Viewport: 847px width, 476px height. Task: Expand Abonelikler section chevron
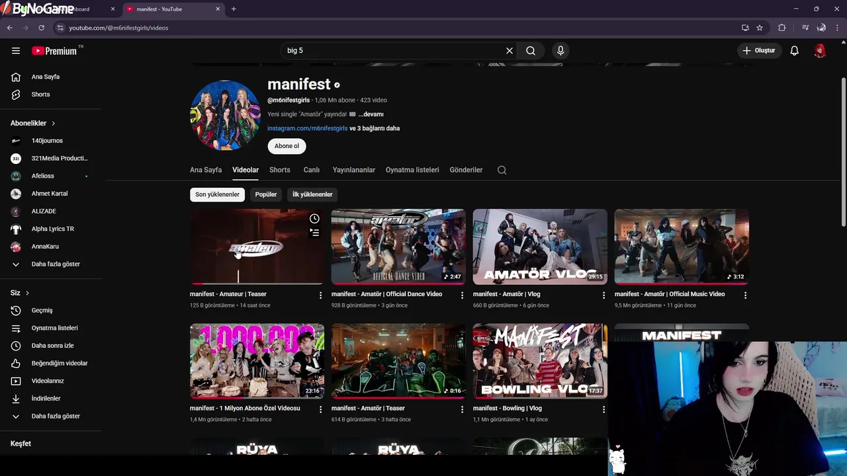(54, 124)
